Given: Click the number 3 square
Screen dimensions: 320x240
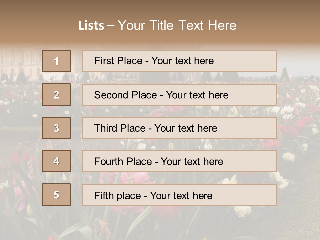Looking at the screenshot, I should [x=56, y=128].
